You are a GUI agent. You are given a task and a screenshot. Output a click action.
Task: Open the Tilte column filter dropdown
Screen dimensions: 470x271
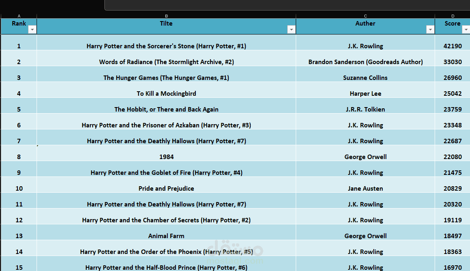pos(291,29)
